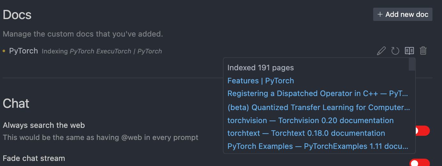Screen dimensions: 442x166
Task: Open the Features | PyTorch link
Action: click(261, 81)
